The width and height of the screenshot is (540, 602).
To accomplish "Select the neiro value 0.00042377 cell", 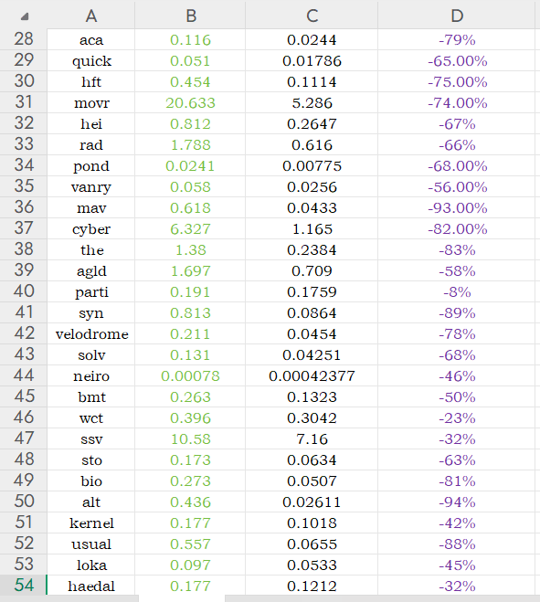I will pyautogui.click(x=312, y=375).
